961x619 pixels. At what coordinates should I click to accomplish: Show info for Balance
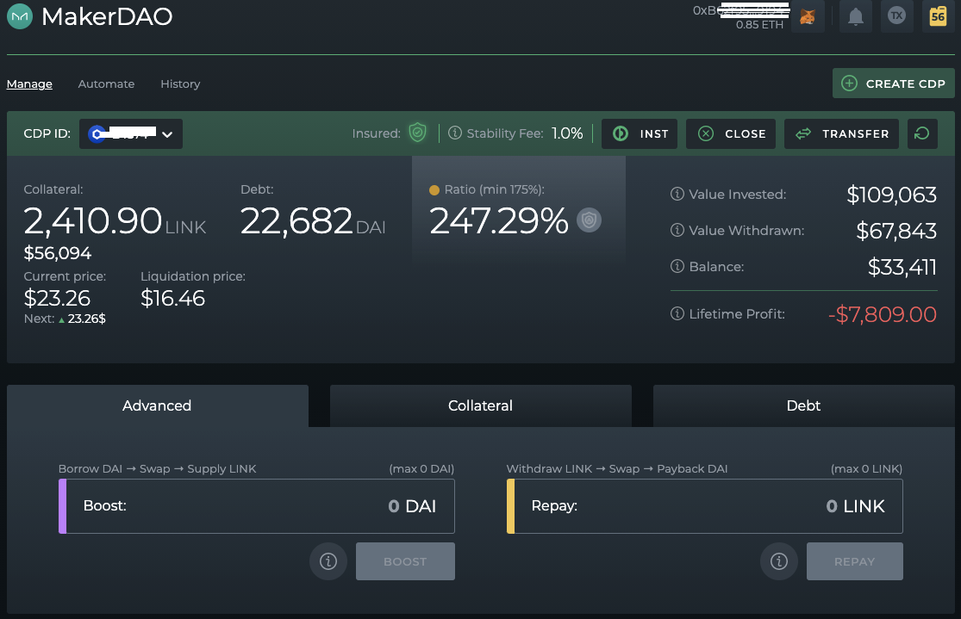(677, 266)
